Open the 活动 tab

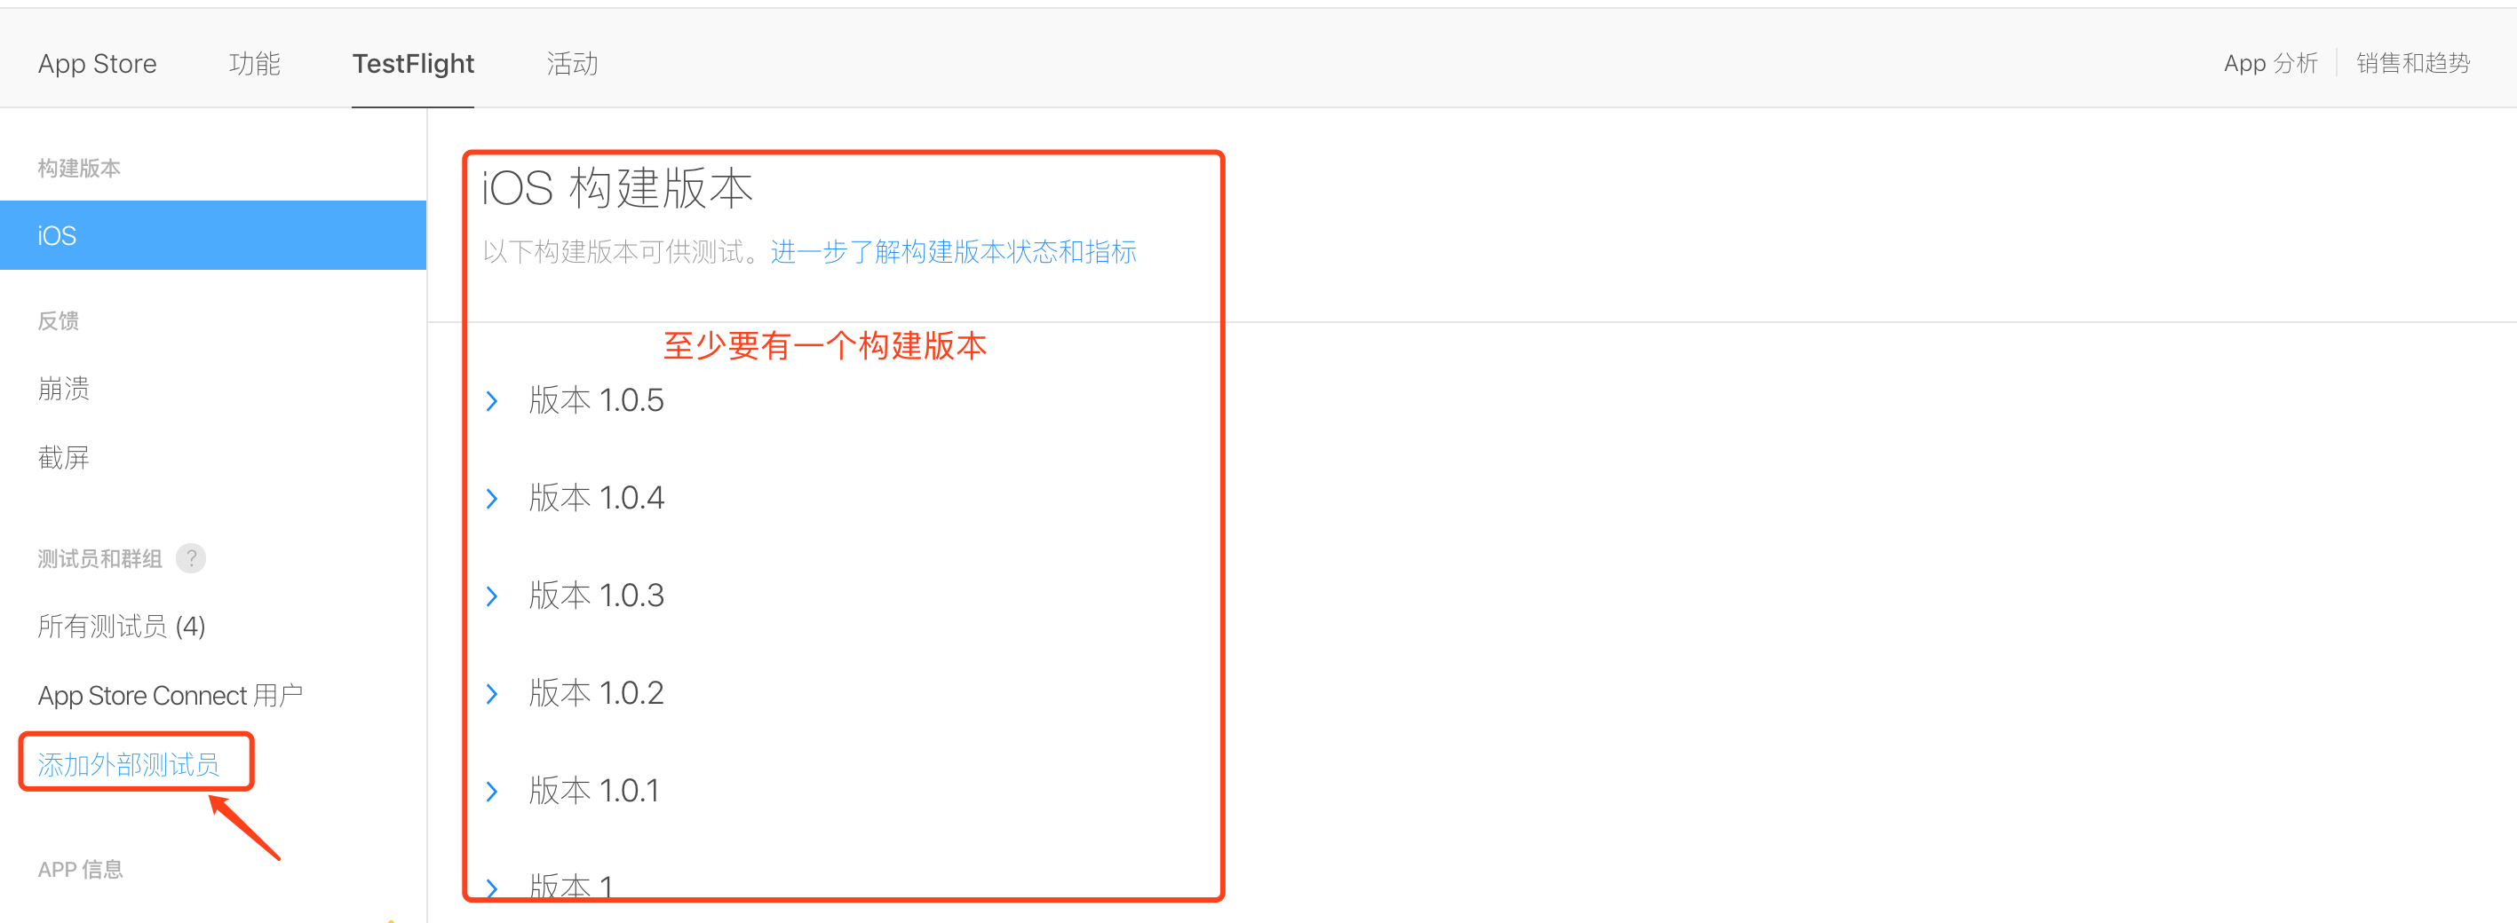point(572,65)
